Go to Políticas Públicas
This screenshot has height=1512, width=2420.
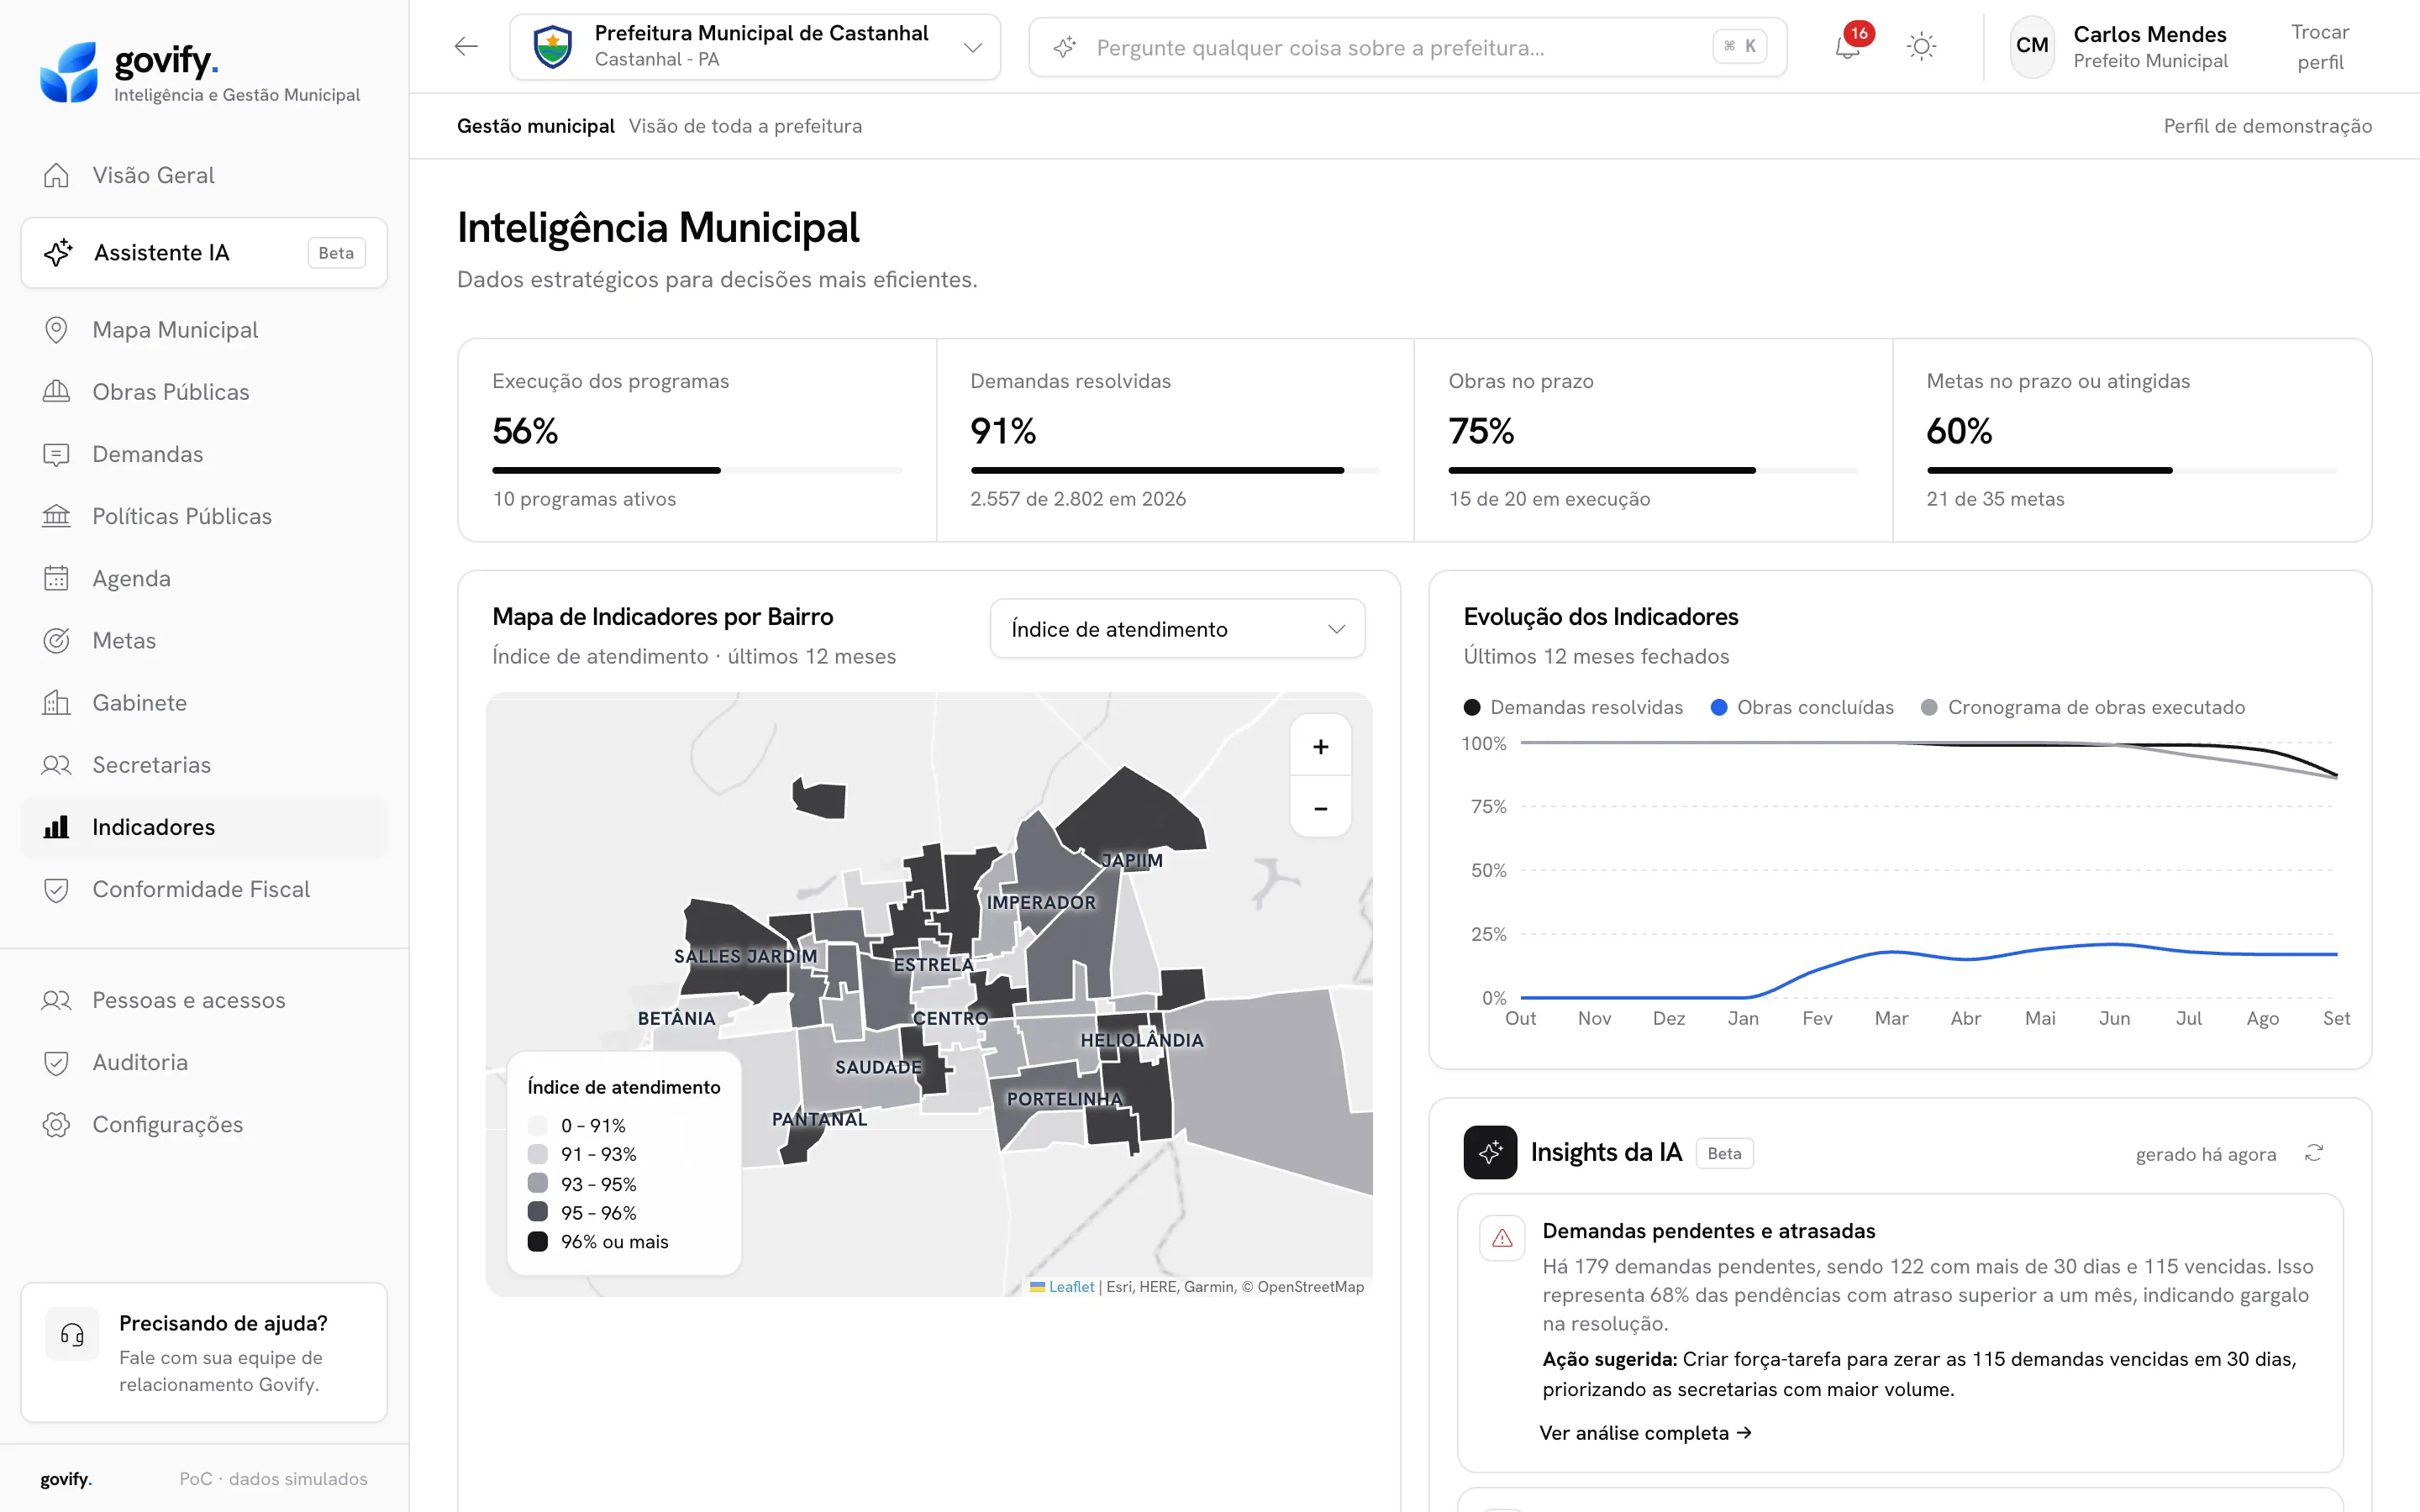click(x=204, y=516)
